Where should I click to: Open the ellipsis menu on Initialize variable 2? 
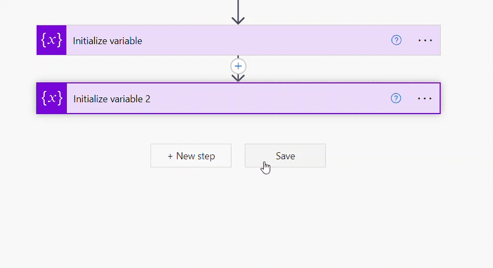coord(425,98)
